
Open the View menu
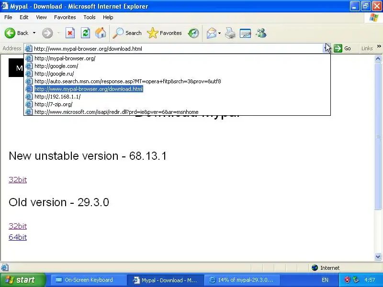point(41,17)
